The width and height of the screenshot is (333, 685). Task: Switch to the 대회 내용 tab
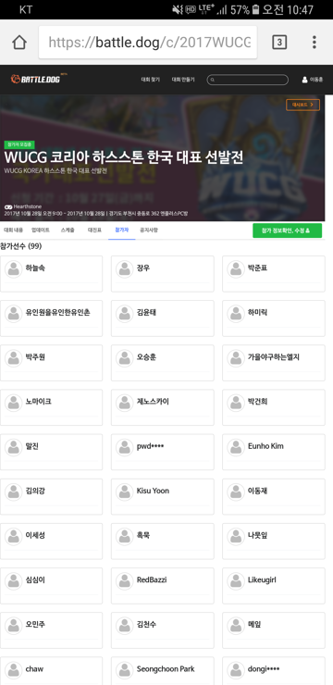14,230
